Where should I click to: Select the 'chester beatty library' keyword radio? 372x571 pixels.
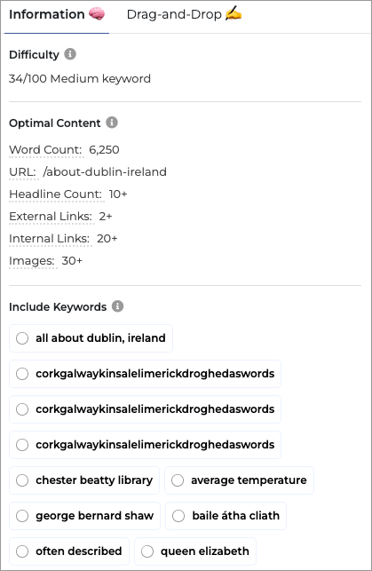22,480
